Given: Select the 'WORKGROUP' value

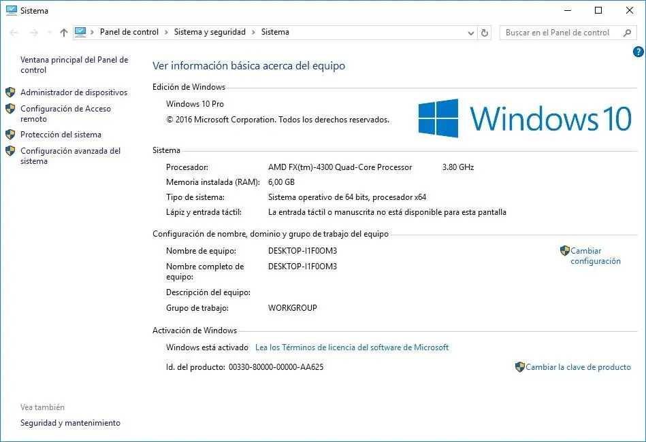Looking at the screenshot, I should [293, 308].
